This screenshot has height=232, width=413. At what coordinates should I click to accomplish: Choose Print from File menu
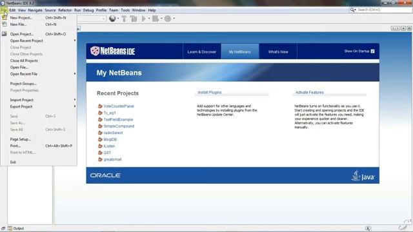click(x=39, y=146)
